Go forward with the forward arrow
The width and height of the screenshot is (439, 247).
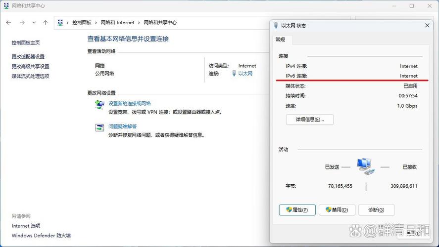click(22, 23)
